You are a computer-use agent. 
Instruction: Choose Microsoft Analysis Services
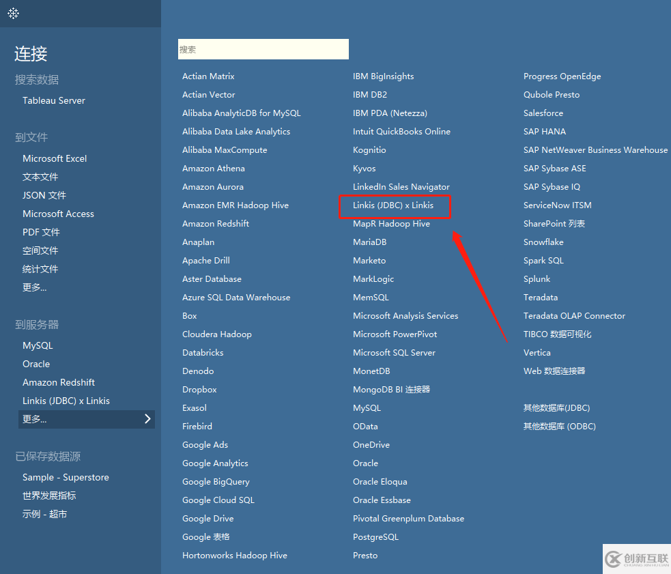tap(405, 316)
